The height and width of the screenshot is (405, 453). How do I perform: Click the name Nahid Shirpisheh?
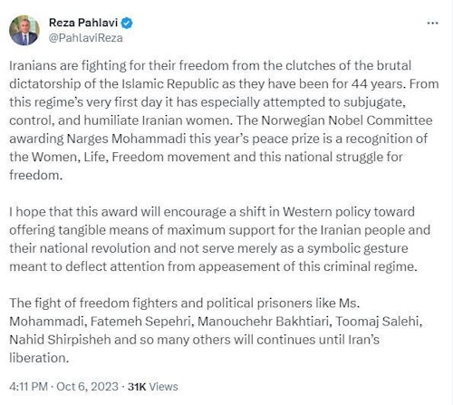tap(60, 340)
